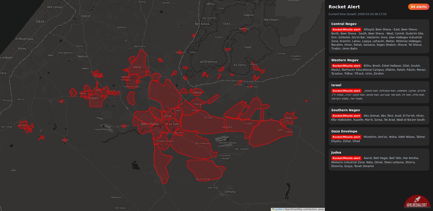Select the Central Negev alert card heading

pos(344,24)
